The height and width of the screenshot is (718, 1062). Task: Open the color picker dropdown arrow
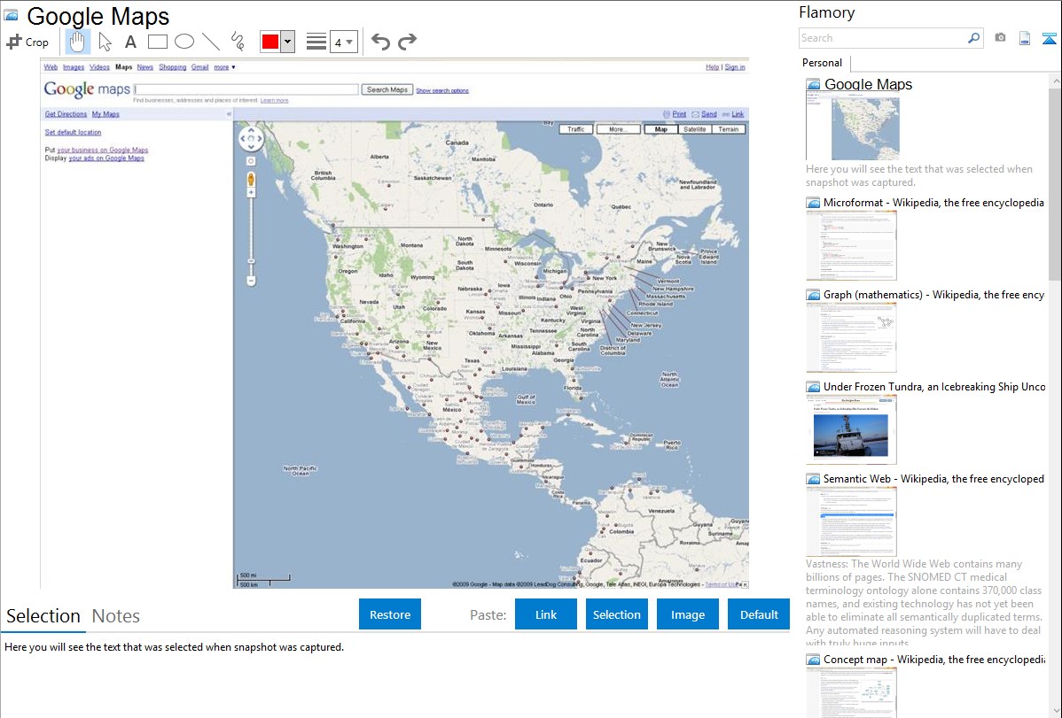pos(287,42)
